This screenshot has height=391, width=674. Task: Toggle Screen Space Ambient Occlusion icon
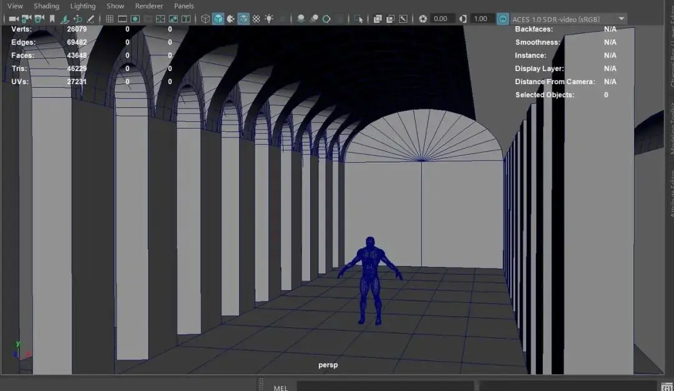[x=301, y=19]
